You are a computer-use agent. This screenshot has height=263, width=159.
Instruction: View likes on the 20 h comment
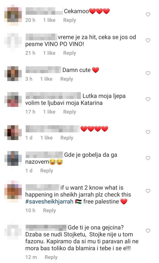[x=49, y=20]
